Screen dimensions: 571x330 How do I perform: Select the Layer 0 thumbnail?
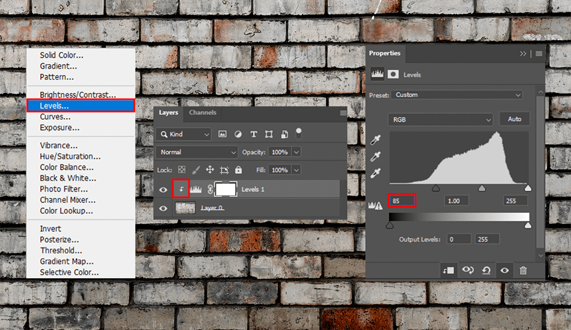[x=185, y=208]
